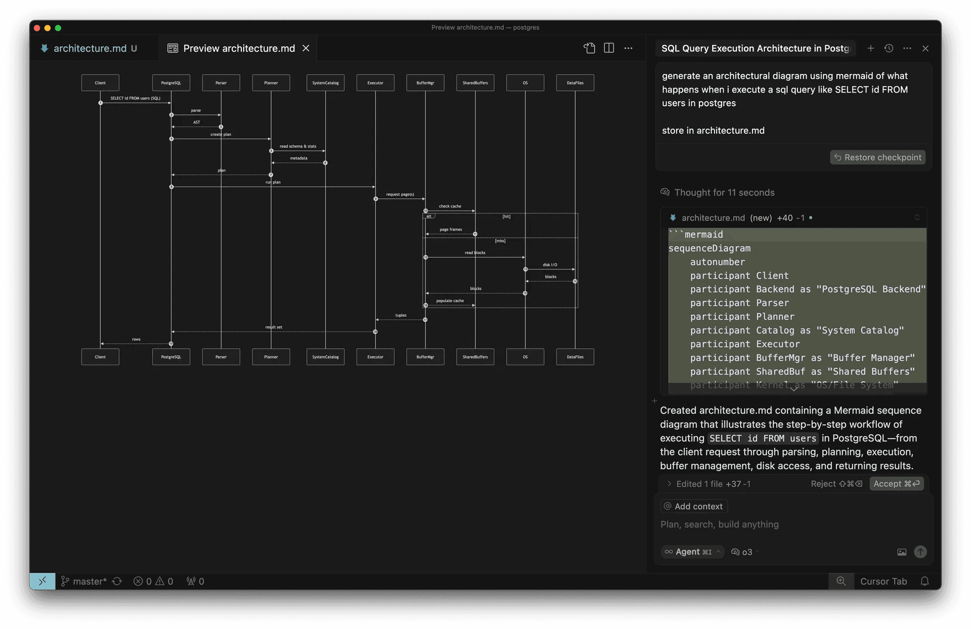Screen dimensions: 971x629
Task: Split the editor using the split icon
Action: (x=609, y=48)
